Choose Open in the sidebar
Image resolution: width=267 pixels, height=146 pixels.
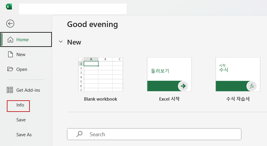pos(26,69)
